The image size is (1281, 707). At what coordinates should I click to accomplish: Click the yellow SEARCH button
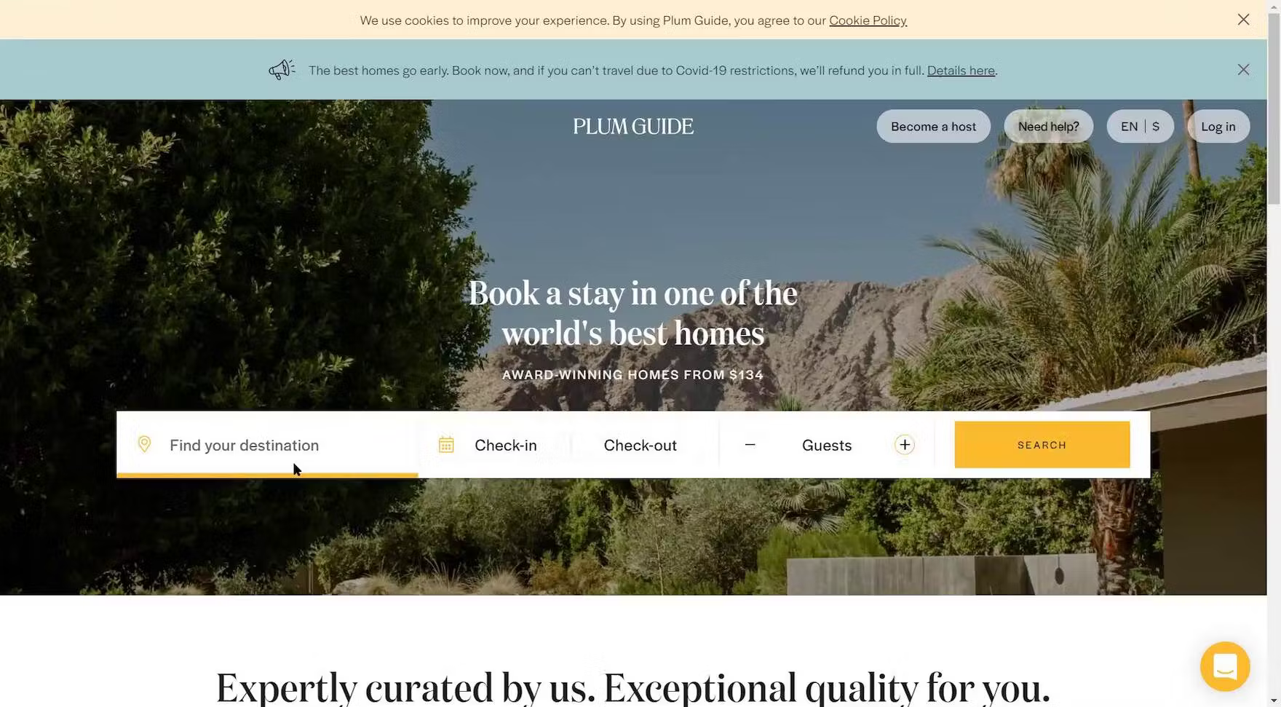(x=1042, y=445)
